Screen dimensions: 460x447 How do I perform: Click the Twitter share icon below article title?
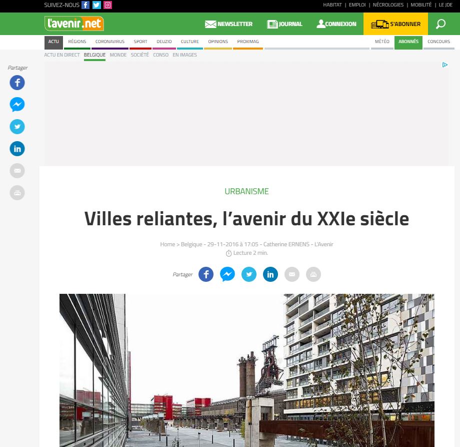[249, 274]
